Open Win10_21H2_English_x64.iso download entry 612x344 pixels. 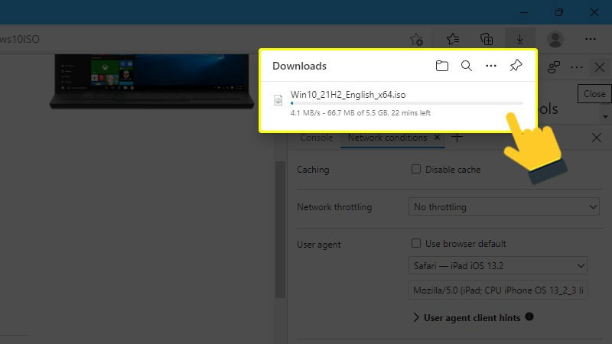pos(348,95)
